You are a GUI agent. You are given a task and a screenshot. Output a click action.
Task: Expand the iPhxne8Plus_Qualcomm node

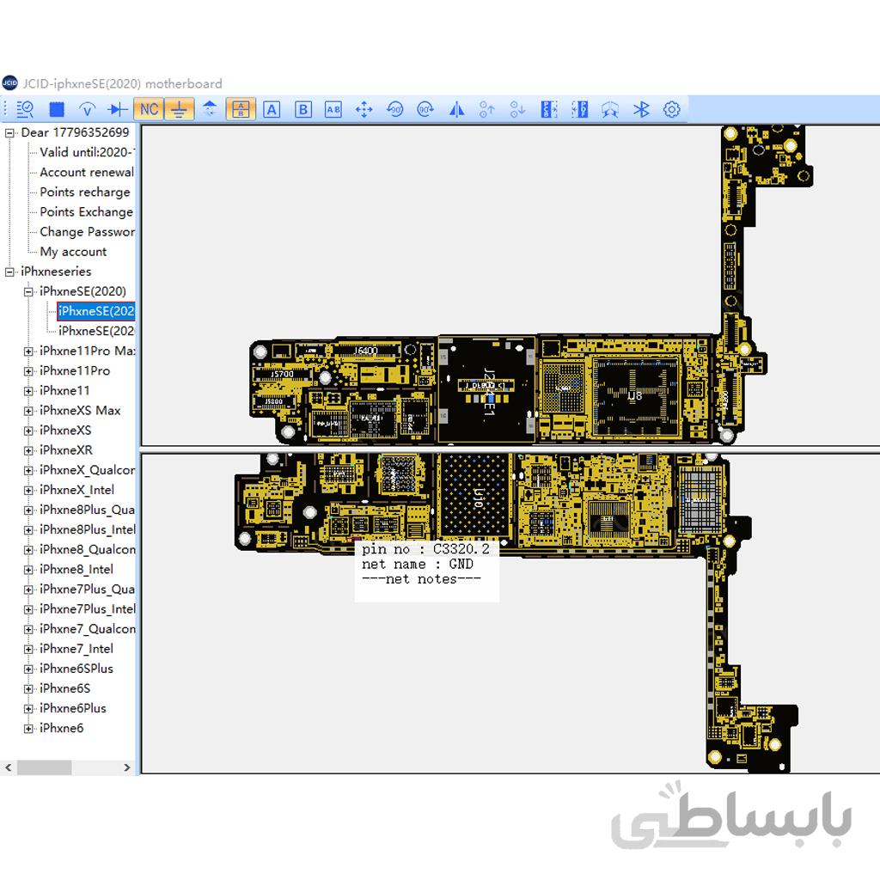click(28, 510)
